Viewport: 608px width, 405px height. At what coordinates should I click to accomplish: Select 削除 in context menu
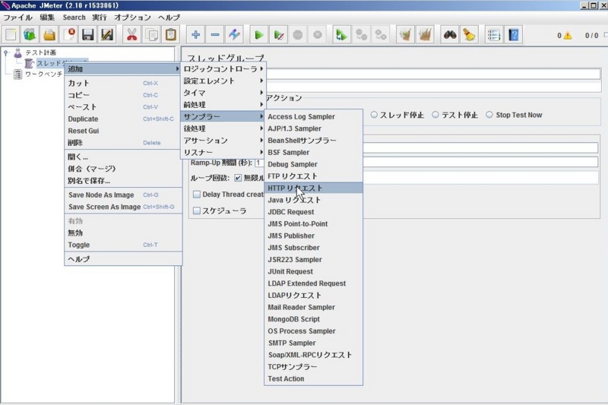[x=123, y=143]
